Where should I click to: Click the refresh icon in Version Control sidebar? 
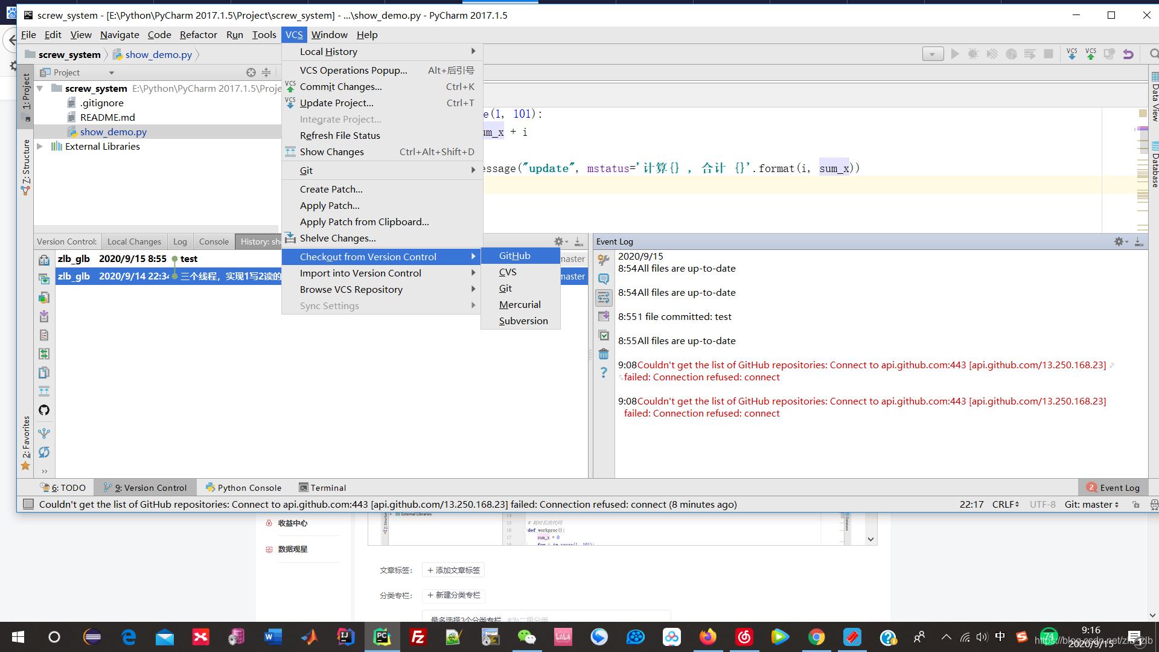[44, 452]
